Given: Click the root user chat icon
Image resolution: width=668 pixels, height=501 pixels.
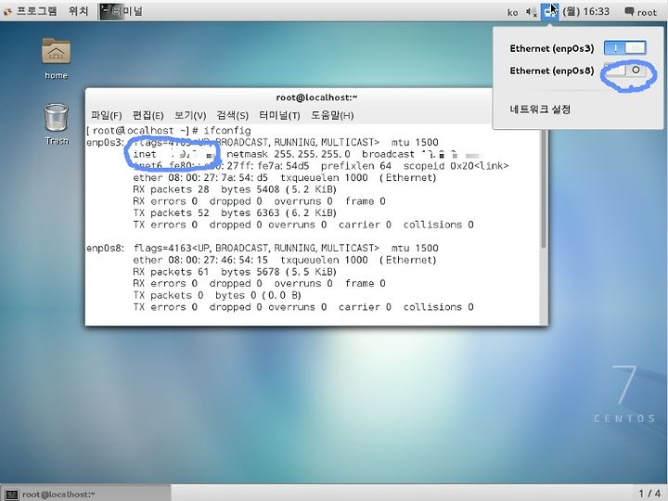Looking at the screenshot, I should 629,12.
